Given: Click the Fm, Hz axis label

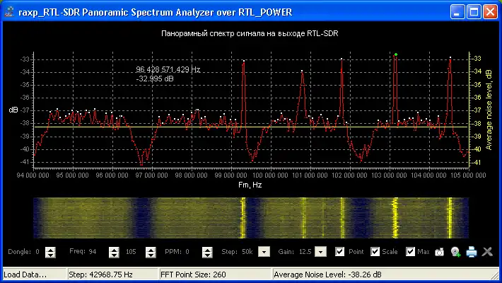Looking at the screenshot, I should pyautogui.click(x=250, y=185).
